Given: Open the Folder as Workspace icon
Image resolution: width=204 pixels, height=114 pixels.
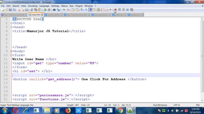Looking at the screenshot, I should coord(106,10).
